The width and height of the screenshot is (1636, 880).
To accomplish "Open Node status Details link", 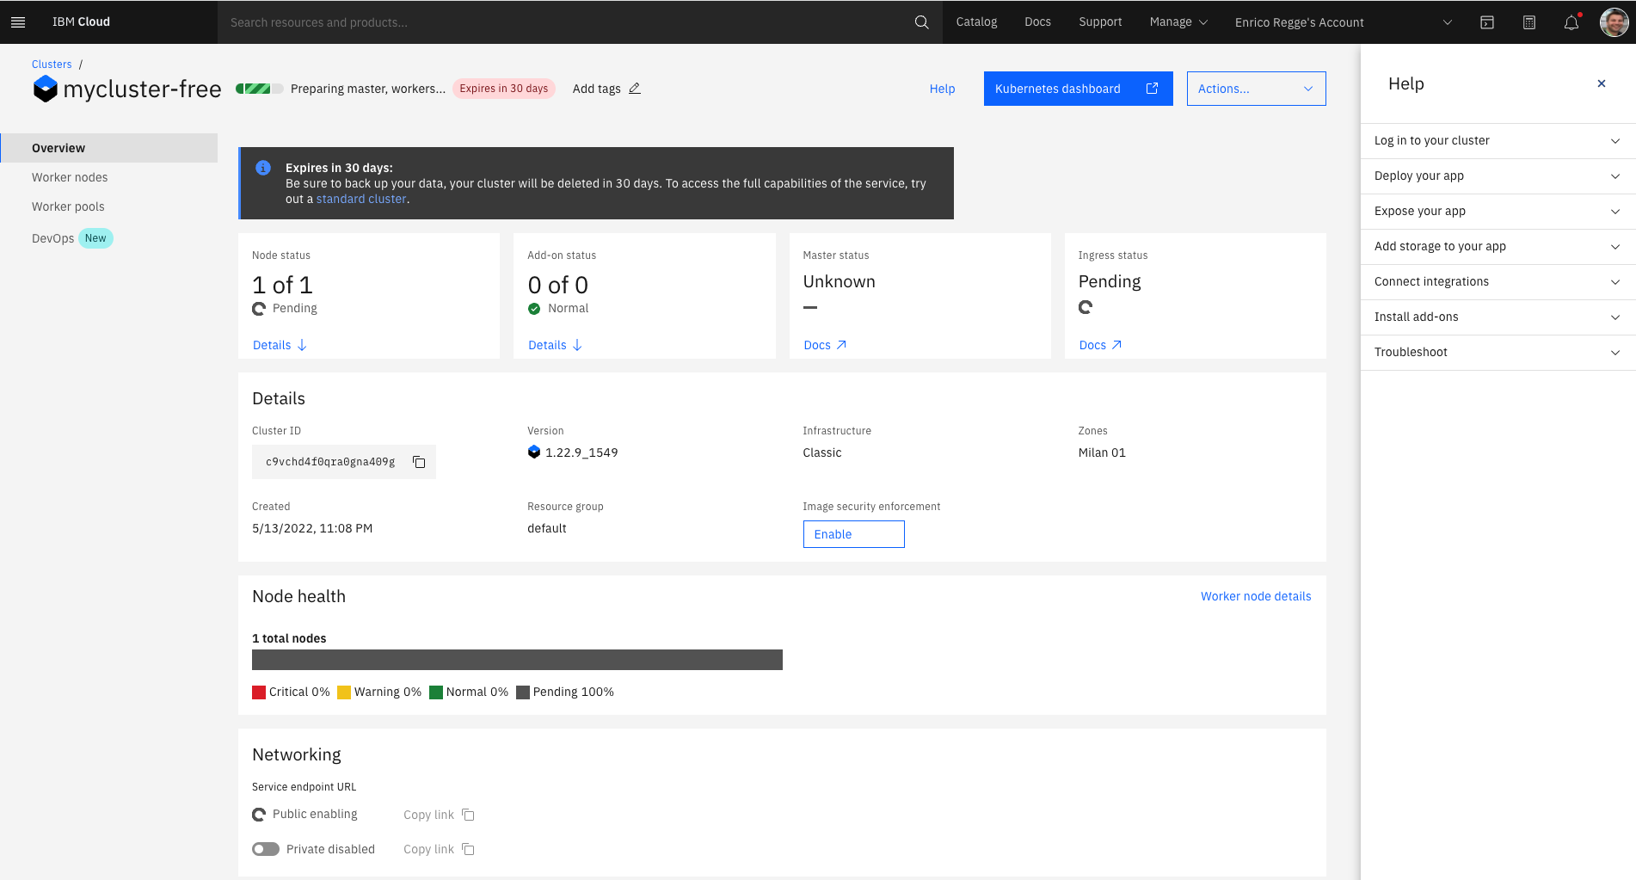I will tap(280, 345).
